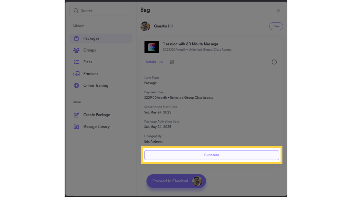Click the Create Package pencil icon
The width and height of the screenshot is (352, 197).
pos(76,115)
